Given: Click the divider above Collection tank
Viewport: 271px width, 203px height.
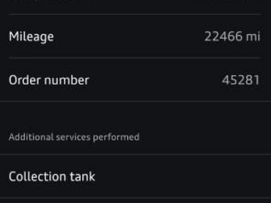Looking at the screenshot, I should [135, 154].
